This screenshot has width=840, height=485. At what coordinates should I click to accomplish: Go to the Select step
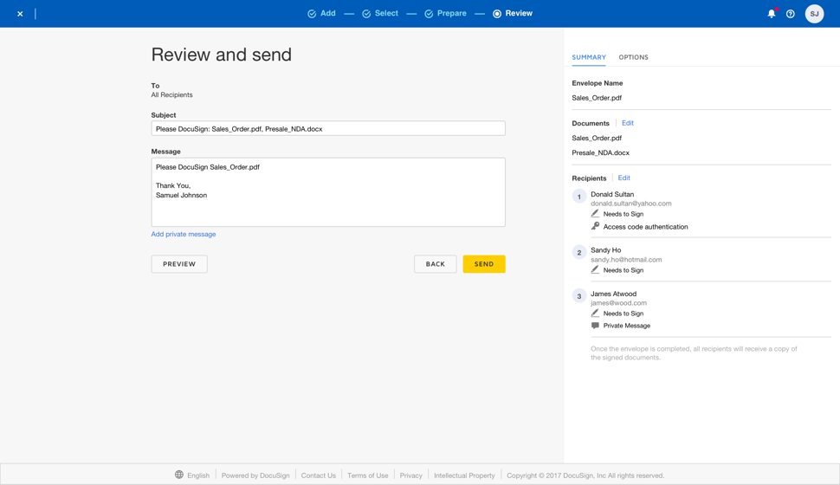point(386,13)
